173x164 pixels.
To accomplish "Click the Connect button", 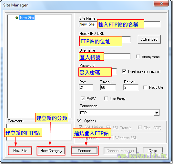I will click(x=85, y=151).
